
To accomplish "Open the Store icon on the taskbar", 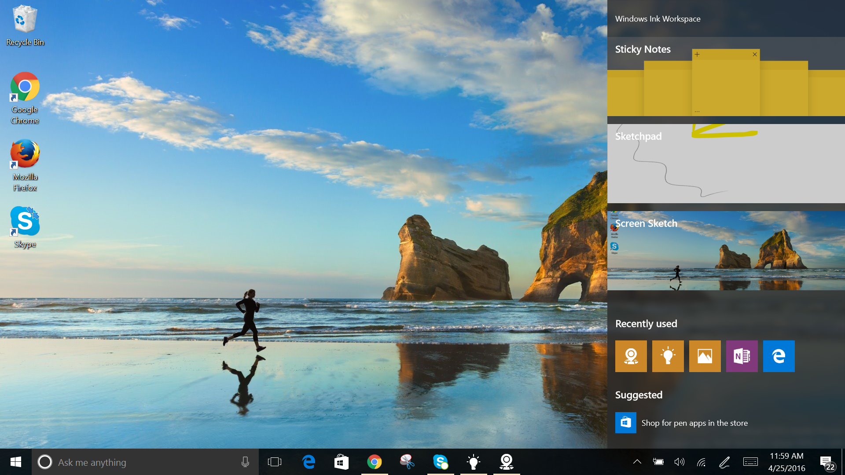I will [342, 462].
